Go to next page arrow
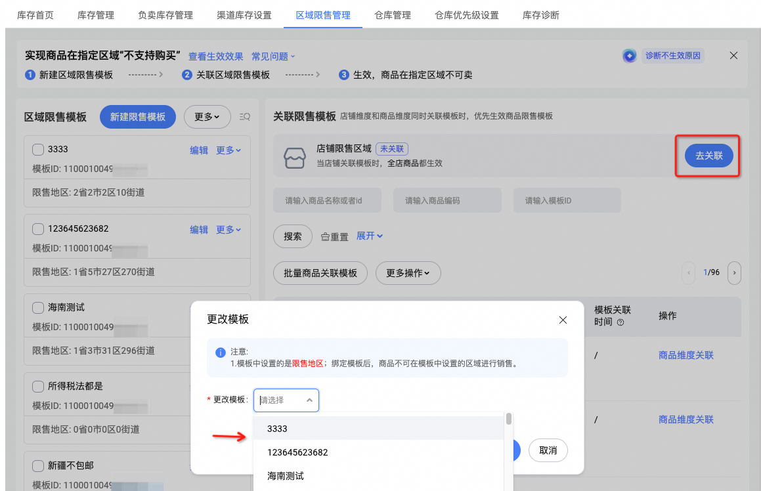 (x=734, y=272)
